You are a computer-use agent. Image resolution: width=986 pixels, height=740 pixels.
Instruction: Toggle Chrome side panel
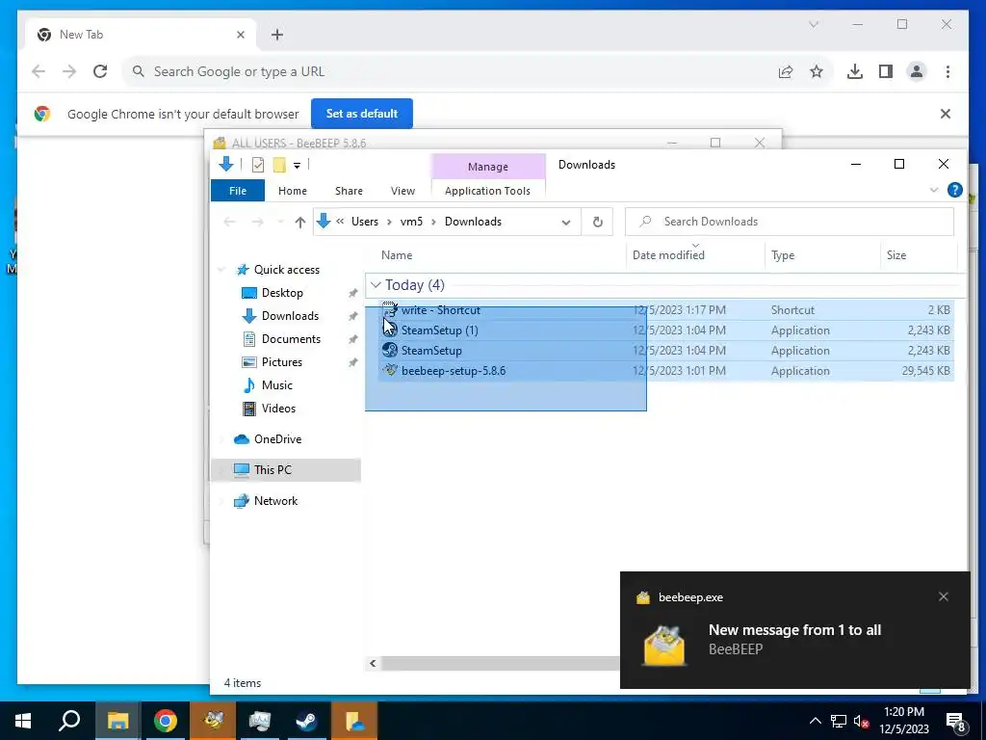point(886,71)
